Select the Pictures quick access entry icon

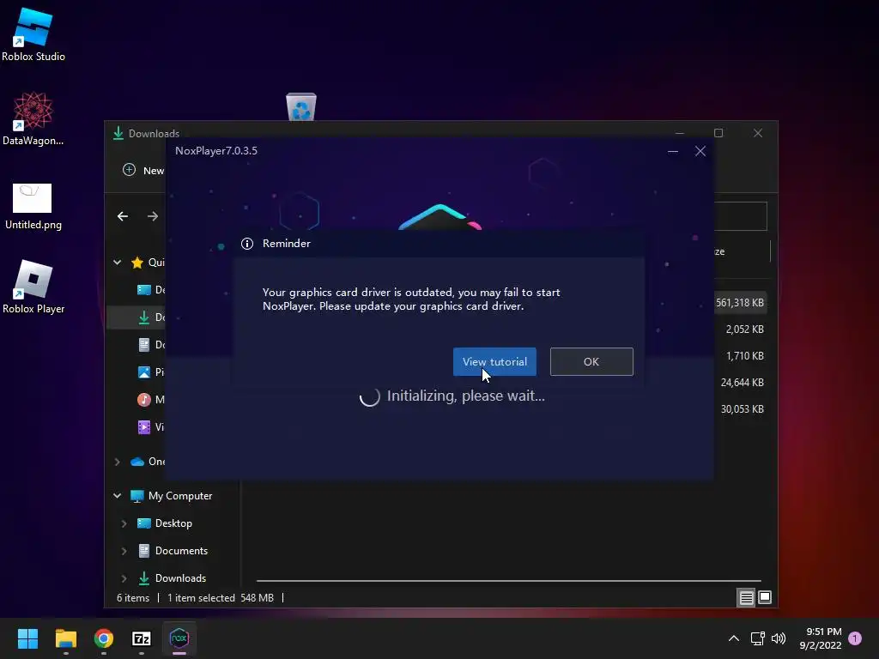click(x=144, y=372)
